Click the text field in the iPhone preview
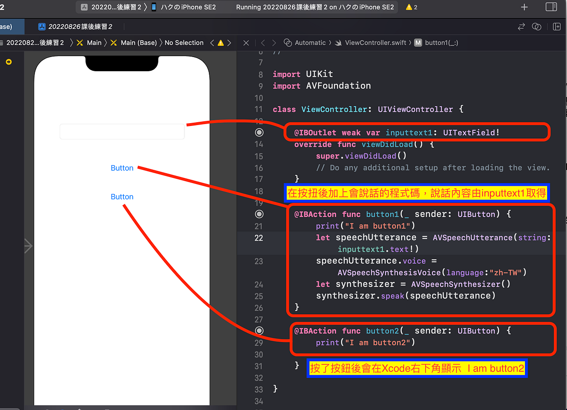The width and height of the screenshot is (567, 410). (122, 131)
